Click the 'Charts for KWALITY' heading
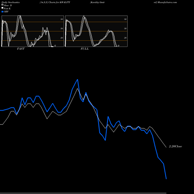The height and width of the screenshot is (194, 194). click(x=59, y=2)
